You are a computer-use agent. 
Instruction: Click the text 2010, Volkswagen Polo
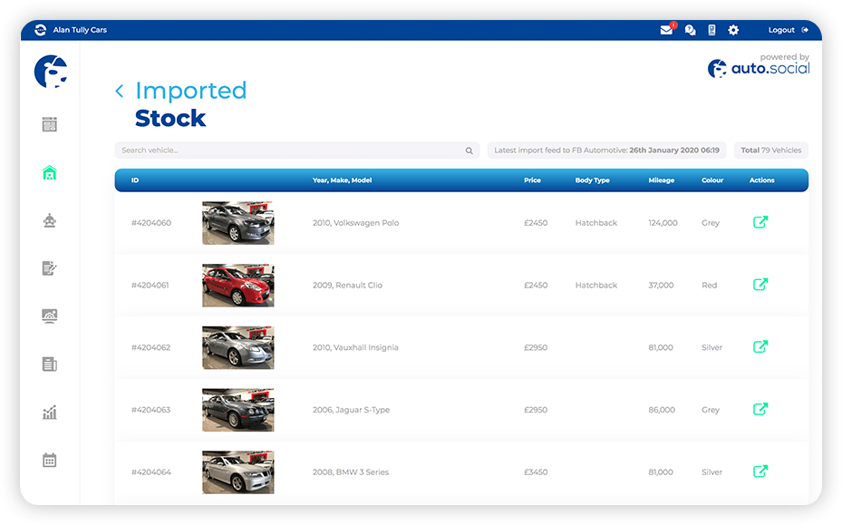click(x=355, y=223)
